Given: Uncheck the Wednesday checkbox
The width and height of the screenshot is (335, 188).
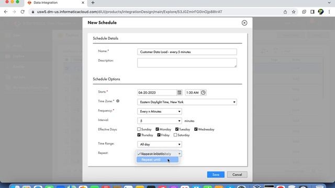Looking at the screenshot, I should pos(196,129).
